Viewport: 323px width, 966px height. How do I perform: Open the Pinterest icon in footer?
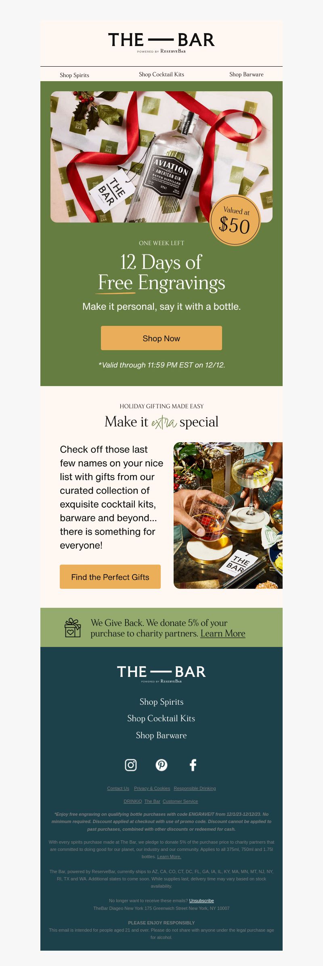coord(161,765)
